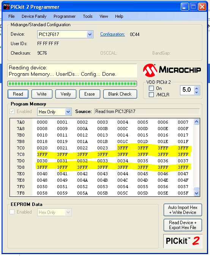Select memory cell 0013 in row 7B0
Screen dimensions: 210x256
click(x=103, y=135)
